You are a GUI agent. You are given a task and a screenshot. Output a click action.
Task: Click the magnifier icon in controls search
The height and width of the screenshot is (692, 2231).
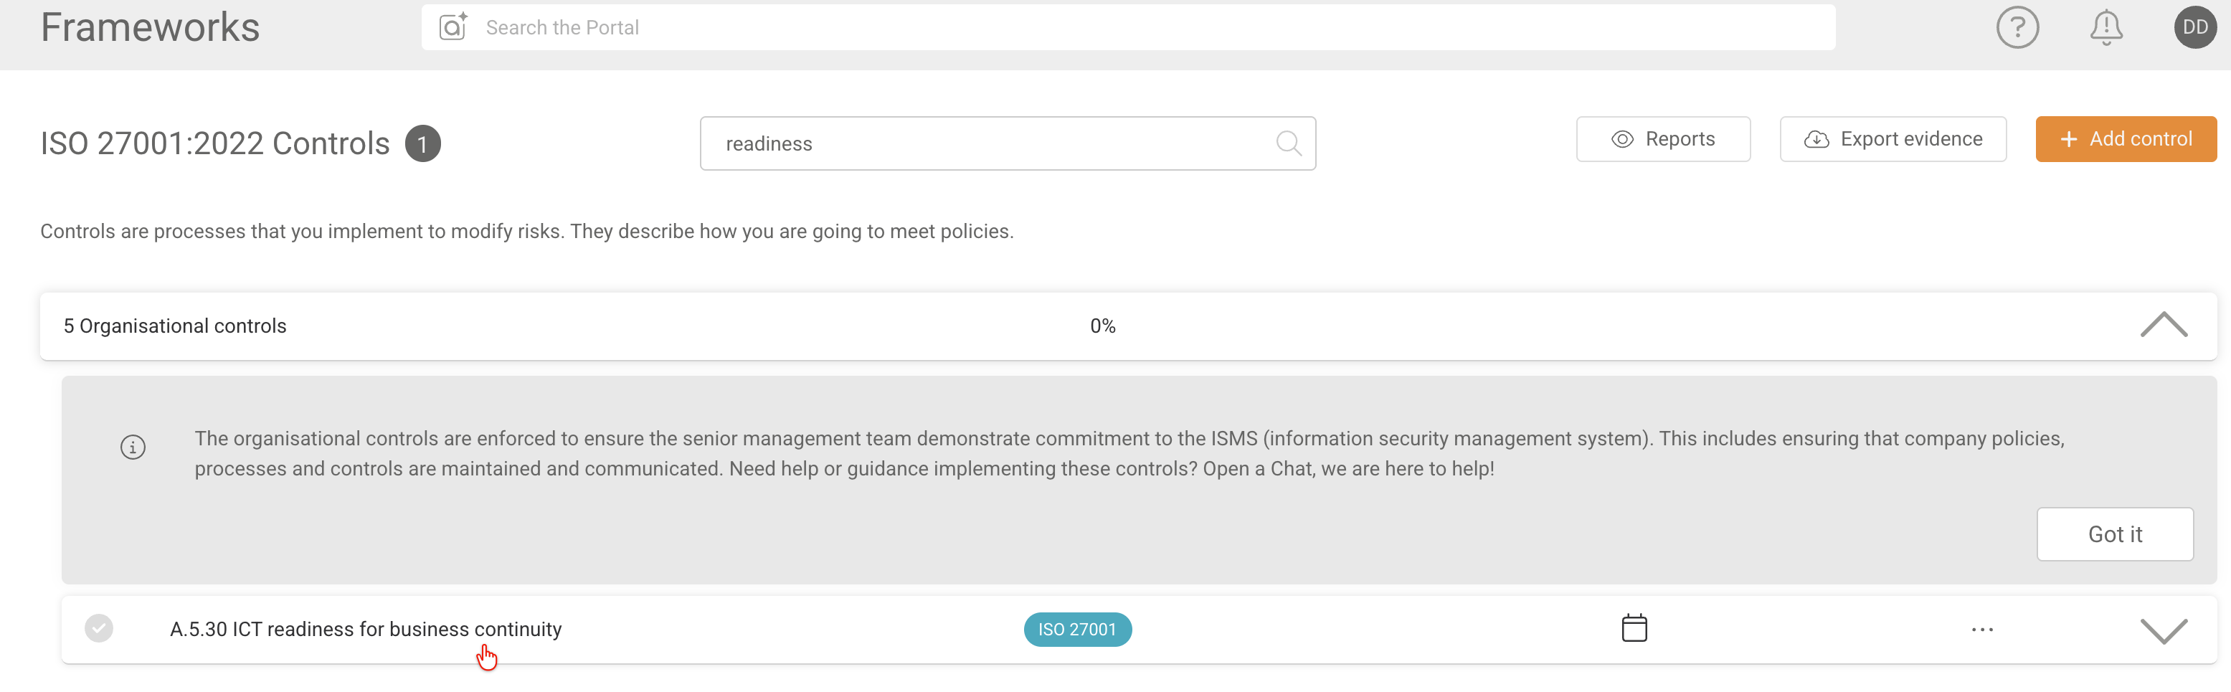point(1288,143)
